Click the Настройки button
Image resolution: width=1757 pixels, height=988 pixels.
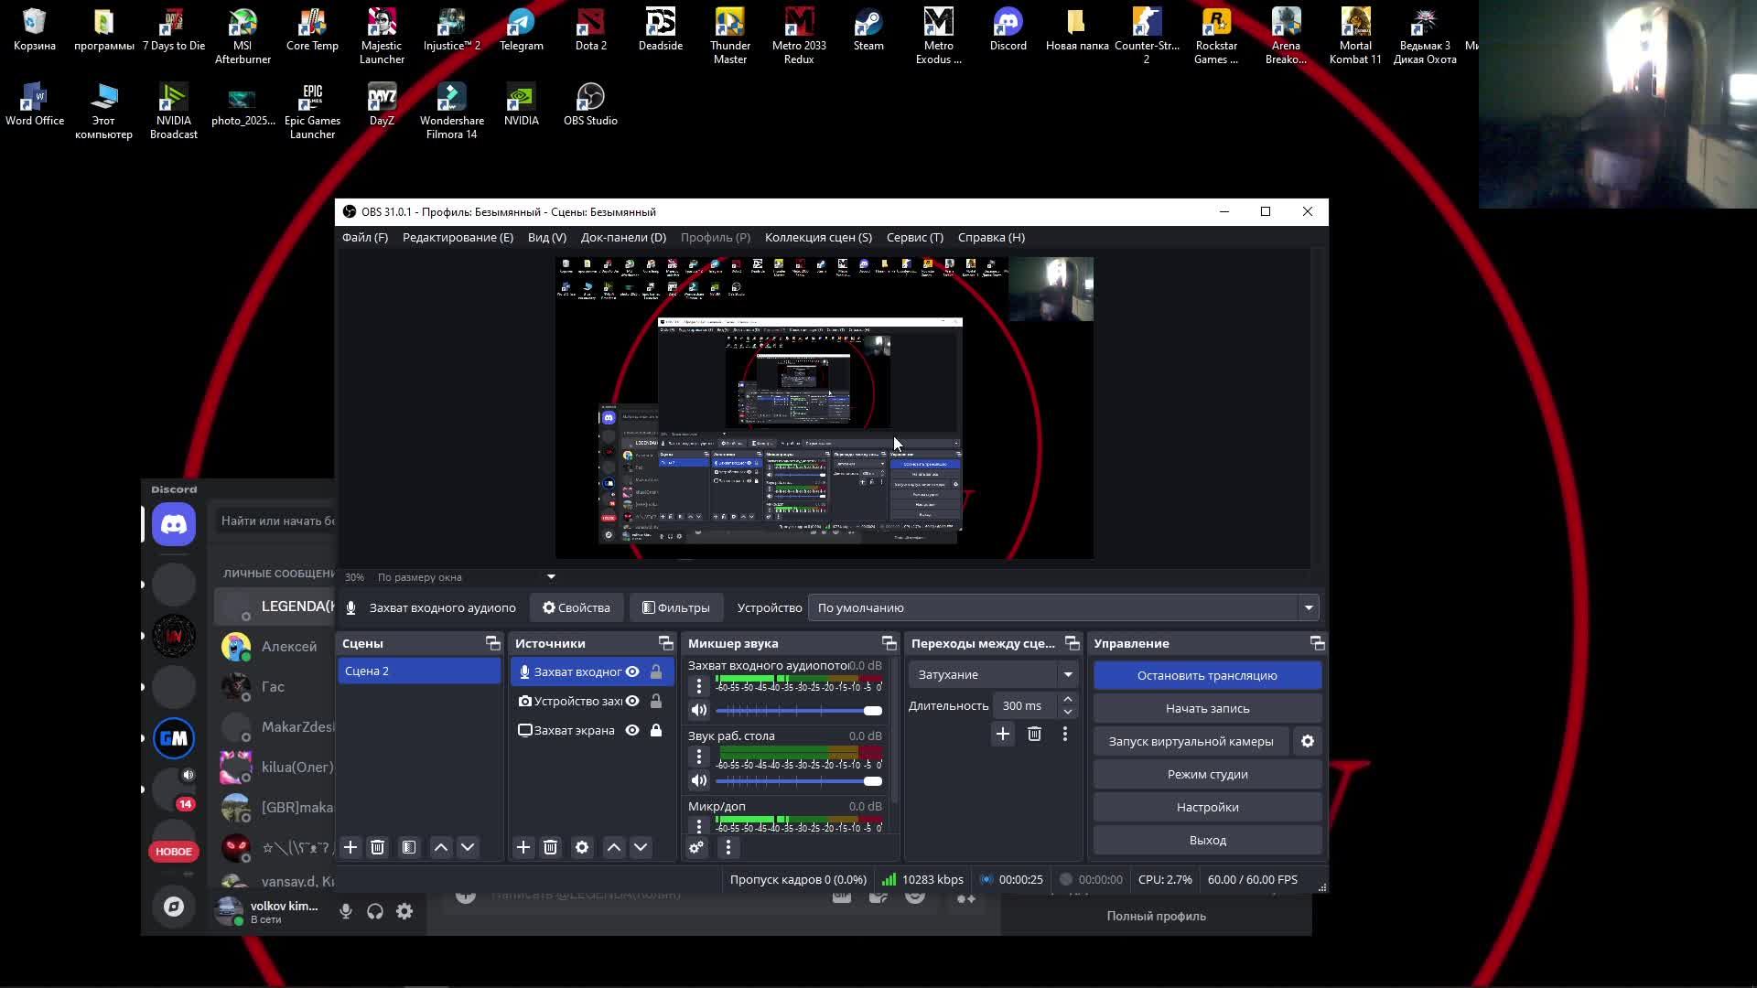(x=1207, y=807)
